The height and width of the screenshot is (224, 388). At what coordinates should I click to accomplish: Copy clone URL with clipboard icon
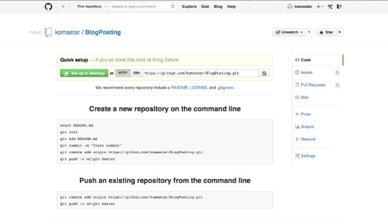click(264, 73)
